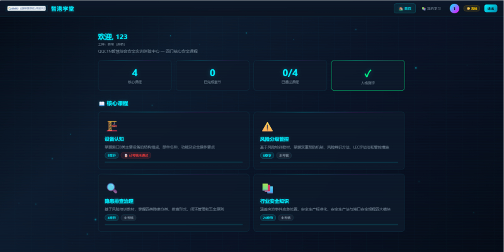Screen dimensions: 504x252
Task: Click the company logo image in header
Action: [26, 8]
